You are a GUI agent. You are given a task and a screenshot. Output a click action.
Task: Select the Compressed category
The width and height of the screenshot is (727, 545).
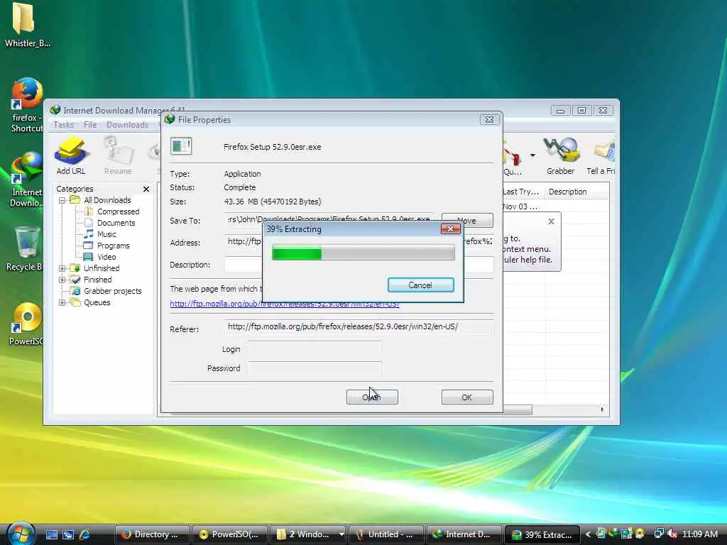pos(119,211)
